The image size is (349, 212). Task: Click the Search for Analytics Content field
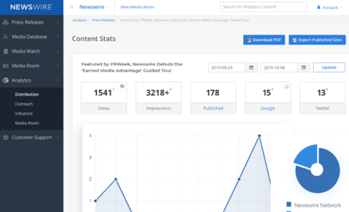coord(263,7)
